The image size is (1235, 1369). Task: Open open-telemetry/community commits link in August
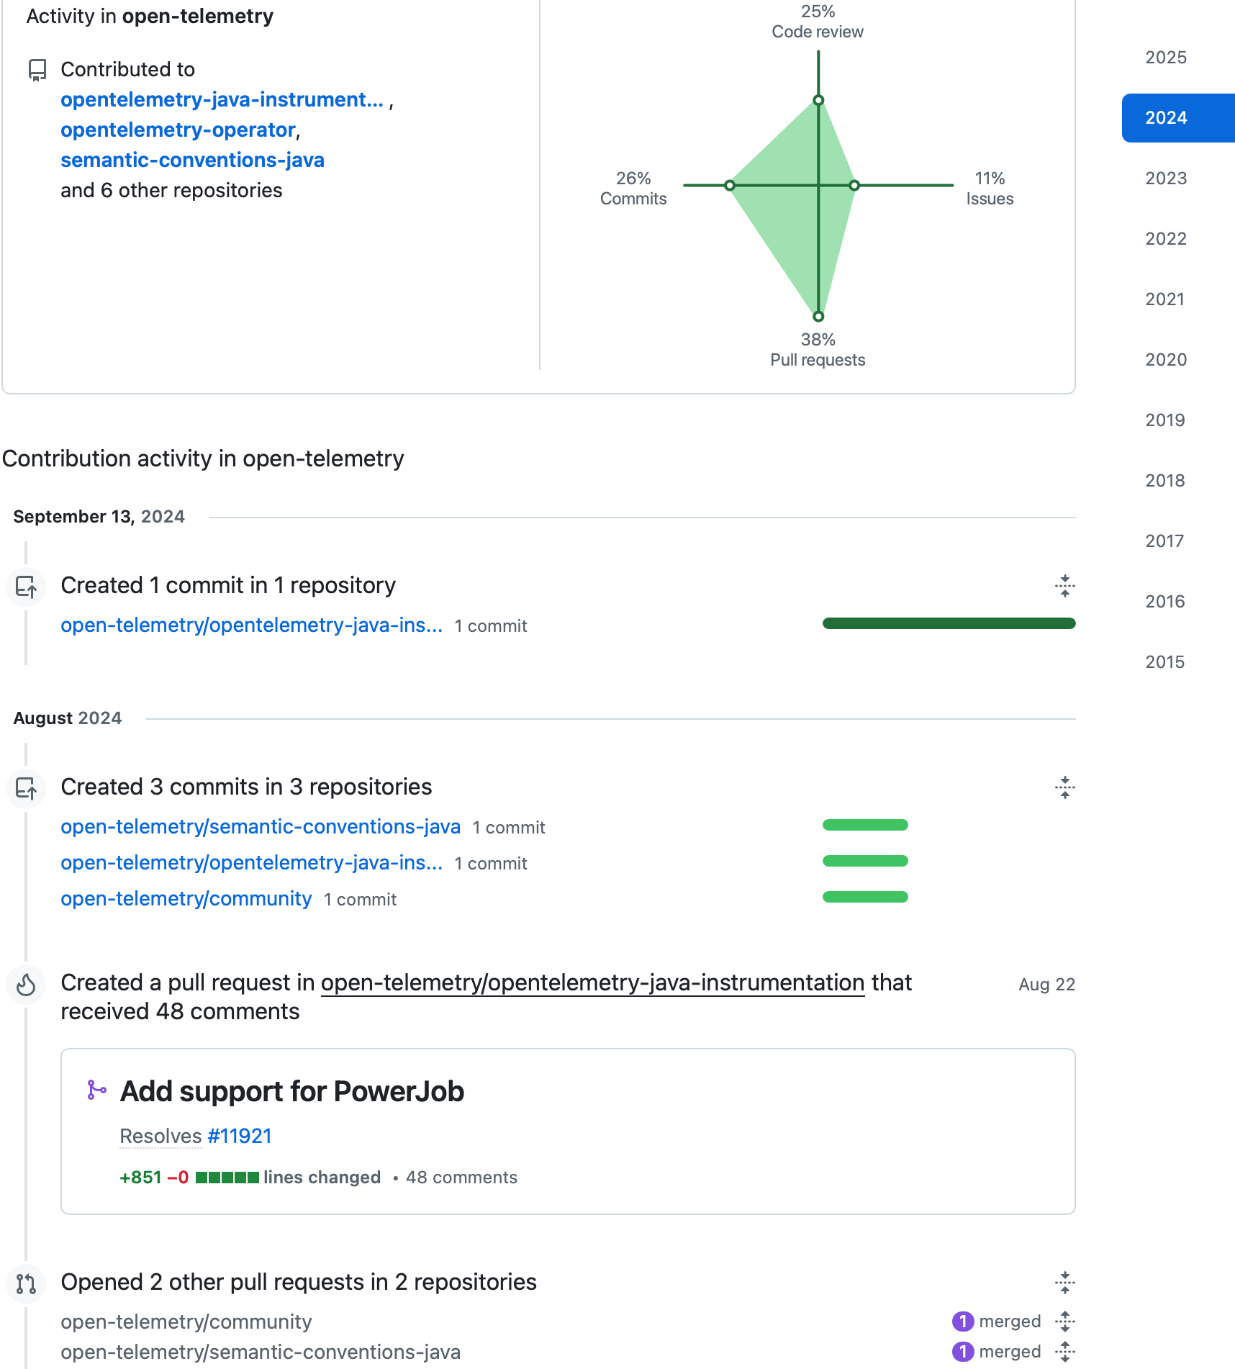tap(186, 899)
